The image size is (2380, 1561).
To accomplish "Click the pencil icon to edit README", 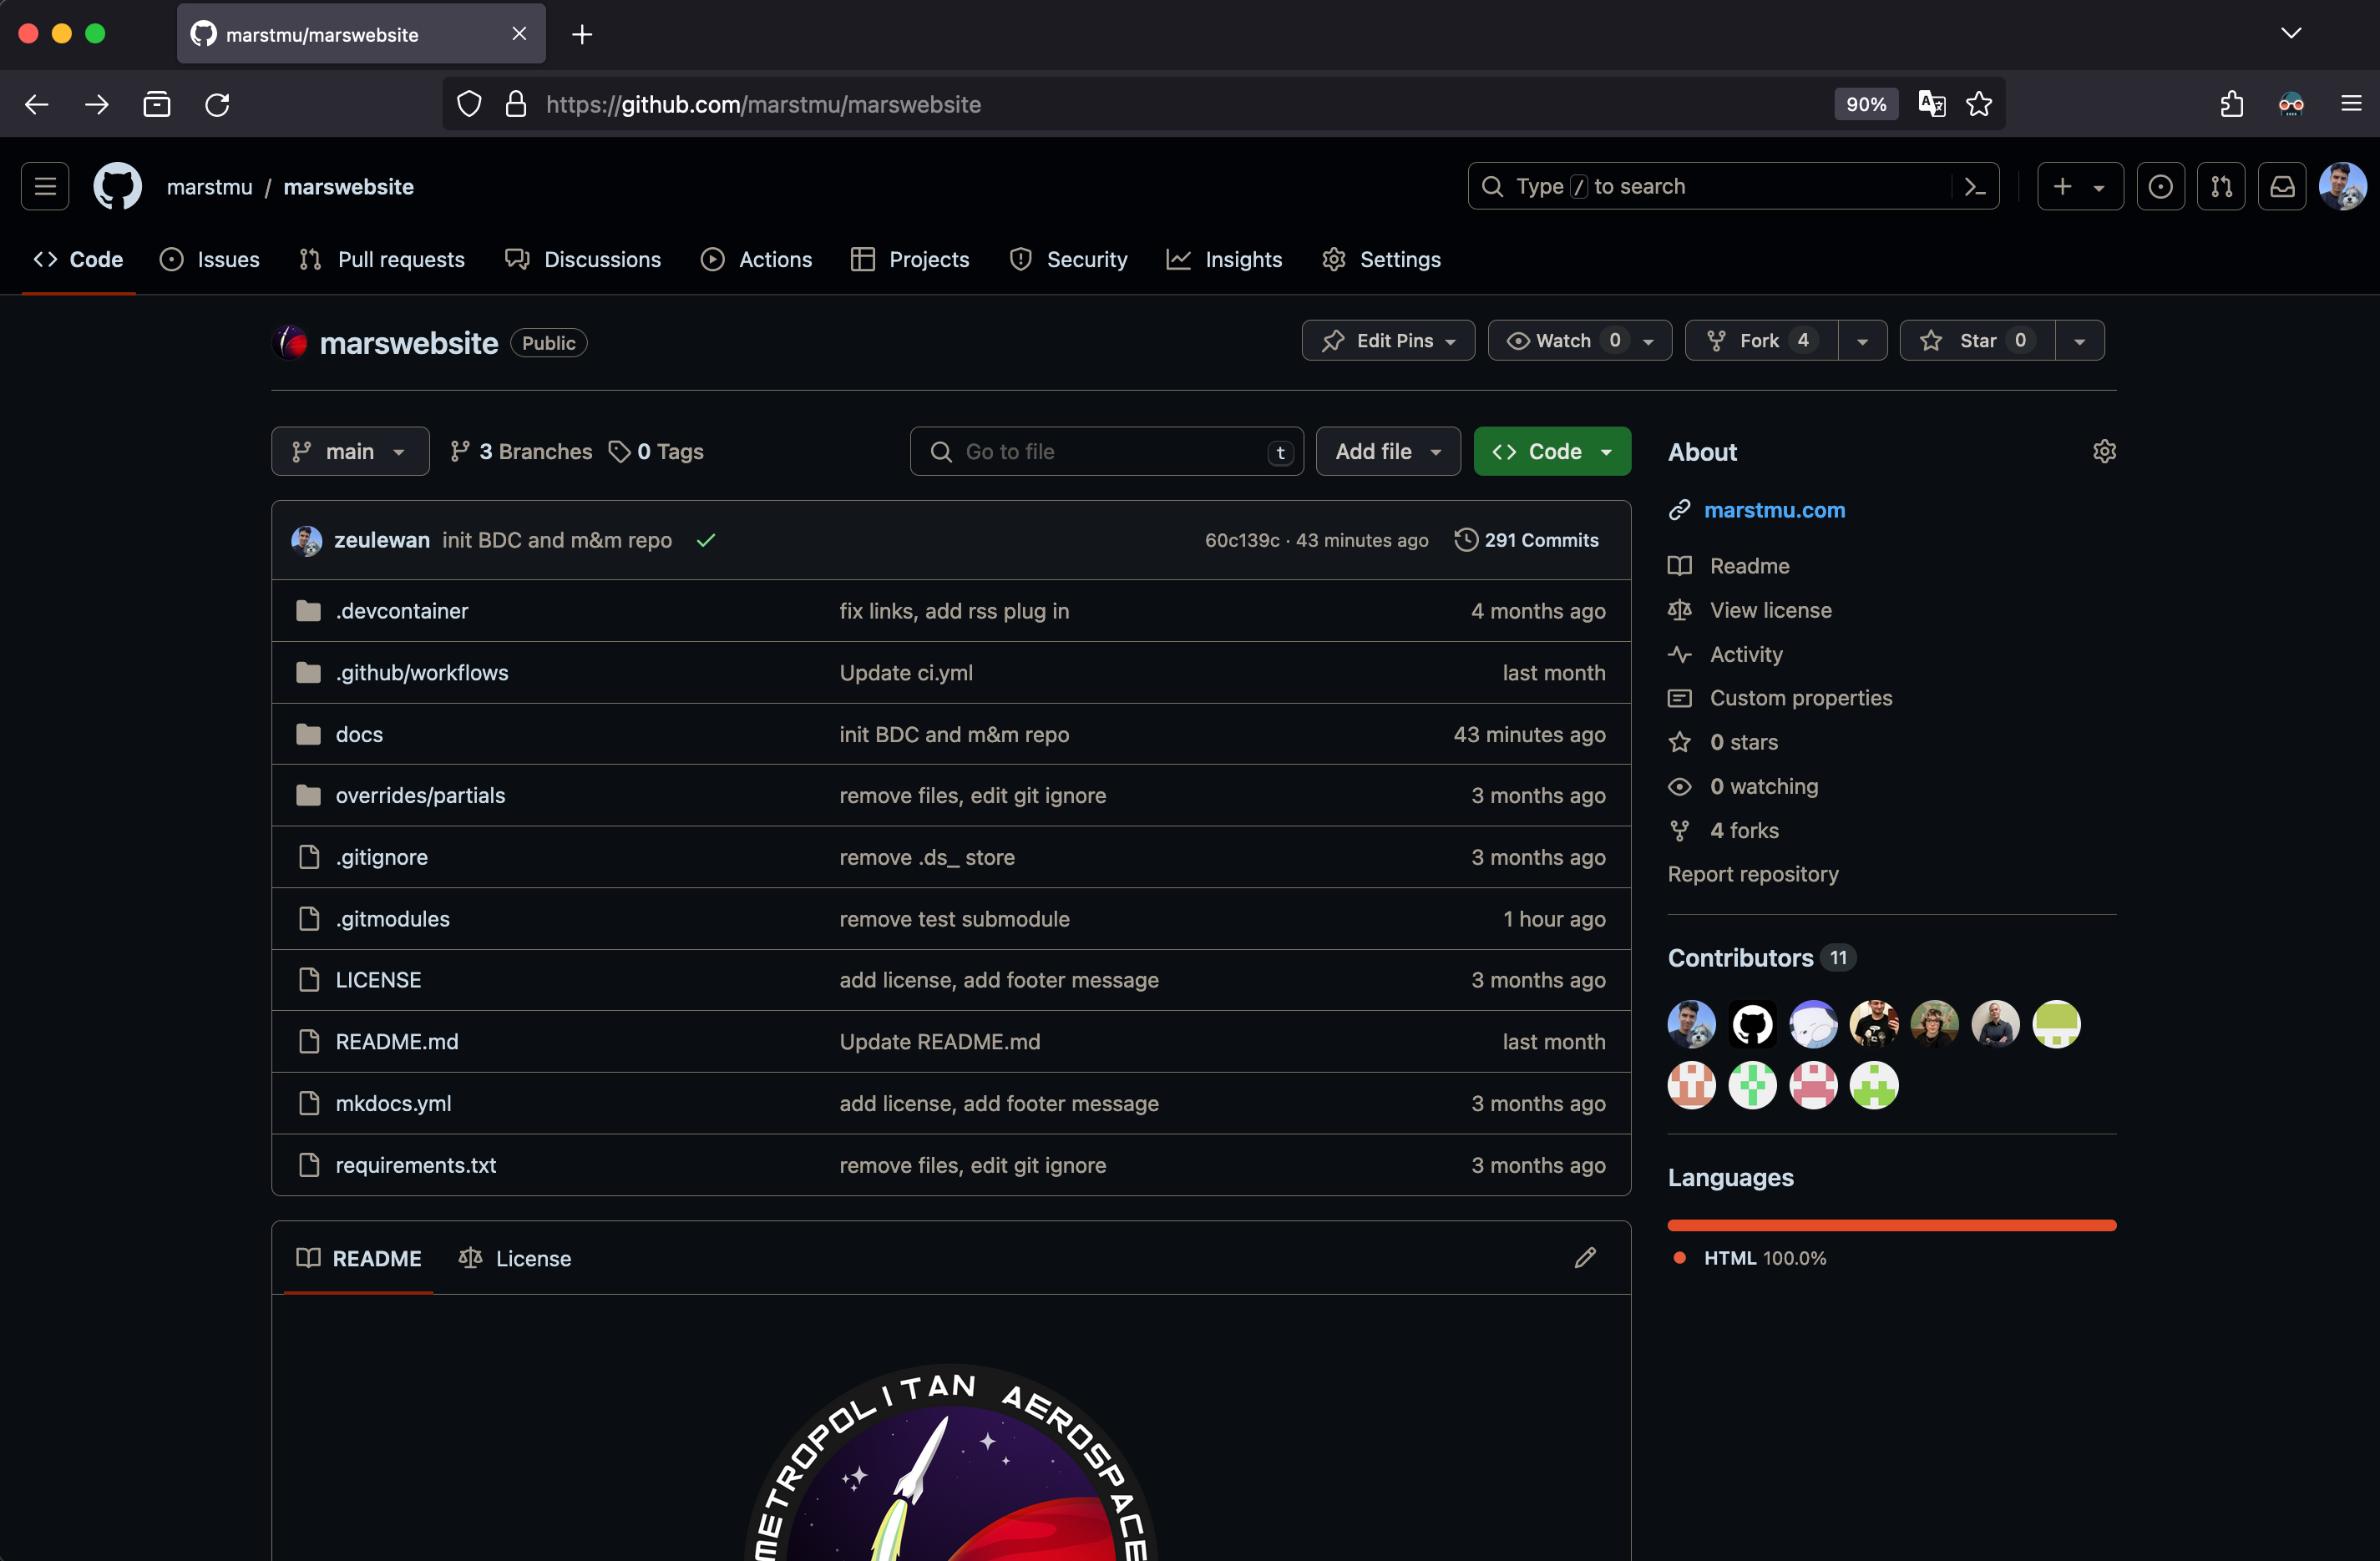I will (1585, 1258).
